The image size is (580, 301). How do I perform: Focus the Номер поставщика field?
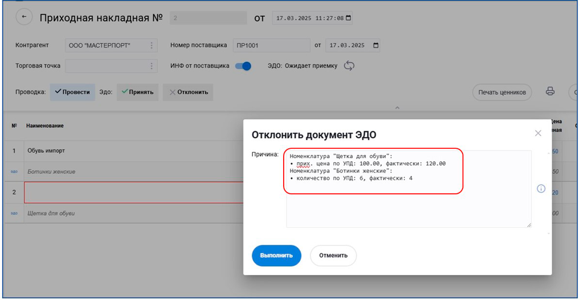271,45
